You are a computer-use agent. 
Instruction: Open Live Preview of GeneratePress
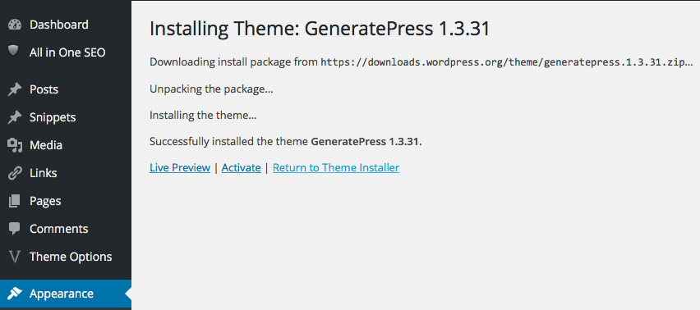click(x=180, y=168)
